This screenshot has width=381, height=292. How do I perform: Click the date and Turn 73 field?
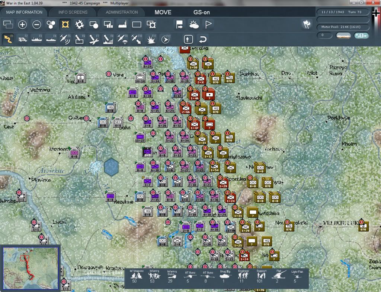(343, 12)
